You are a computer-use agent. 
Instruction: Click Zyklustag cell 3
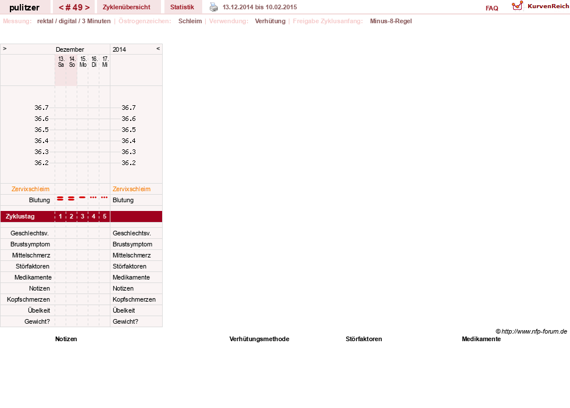point(83,216)
